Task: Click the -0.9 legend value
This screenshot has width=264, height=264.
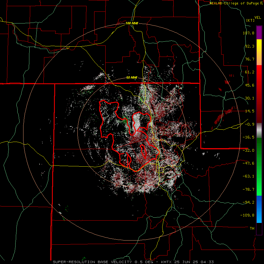Action: tap(250, 124)
